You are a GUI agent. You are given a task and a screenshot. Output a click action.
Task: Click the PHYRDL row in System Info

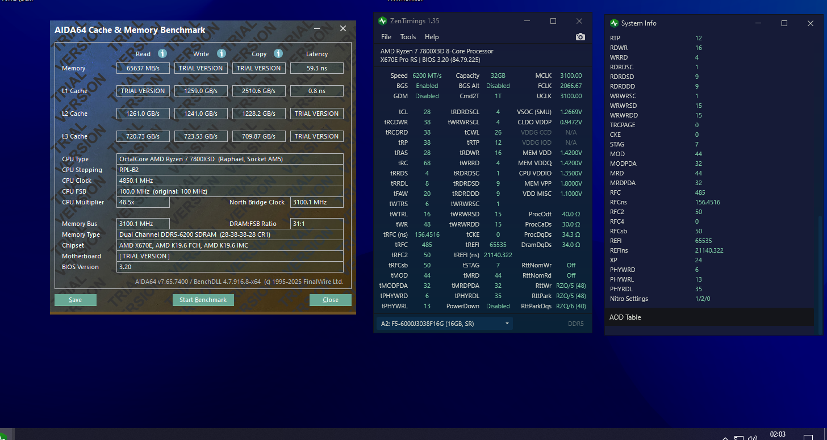[709, 289]
